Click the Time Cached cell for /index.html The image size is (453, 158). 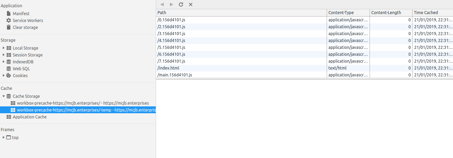[x=433, y=68]
